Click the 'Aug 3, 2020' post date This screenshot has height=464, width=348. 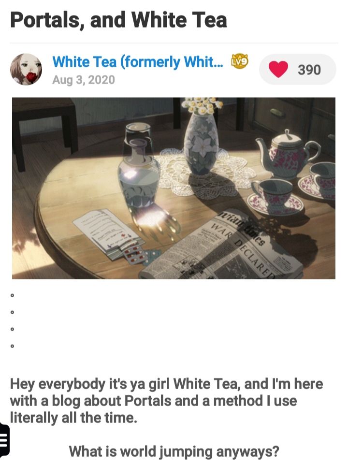pos(84,80)
